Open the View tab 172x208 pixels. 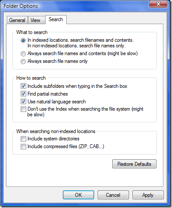click(x=35, y=20)
